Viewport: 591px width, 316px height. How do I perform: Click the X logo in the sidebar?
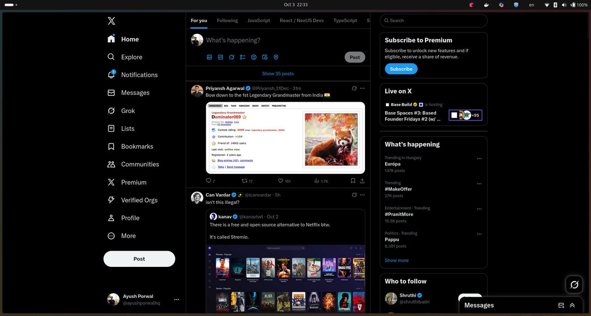click(x=111, y=21)
